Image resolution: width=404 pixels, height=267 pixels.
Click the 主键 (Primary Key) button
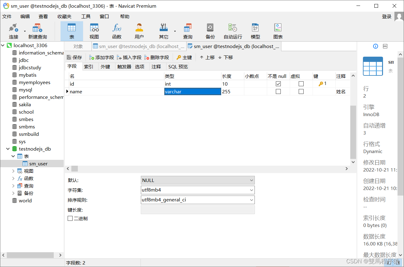pyautogui.click(x=184, y=57)
